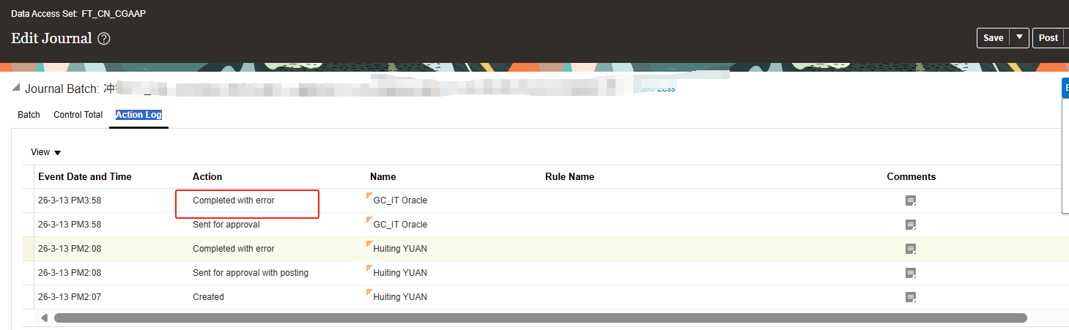Click the table's horizontal scrollbar thumb

point(540,318)
